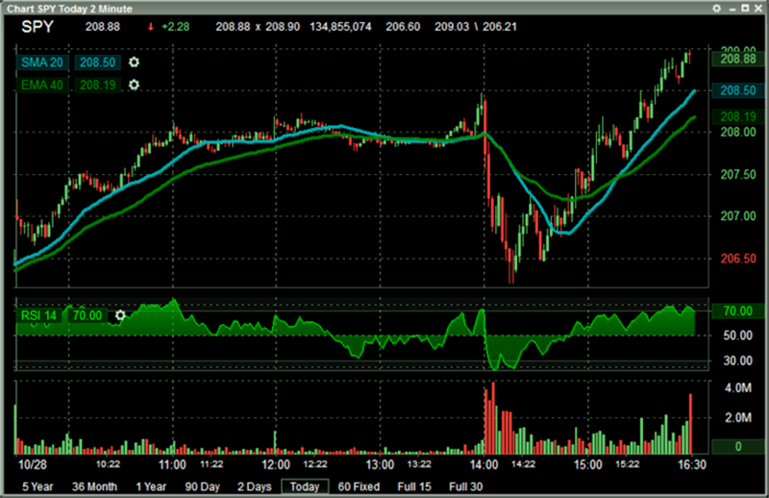Choose the 90 Day range
This screenshot has height=498, width=769.
203,486
